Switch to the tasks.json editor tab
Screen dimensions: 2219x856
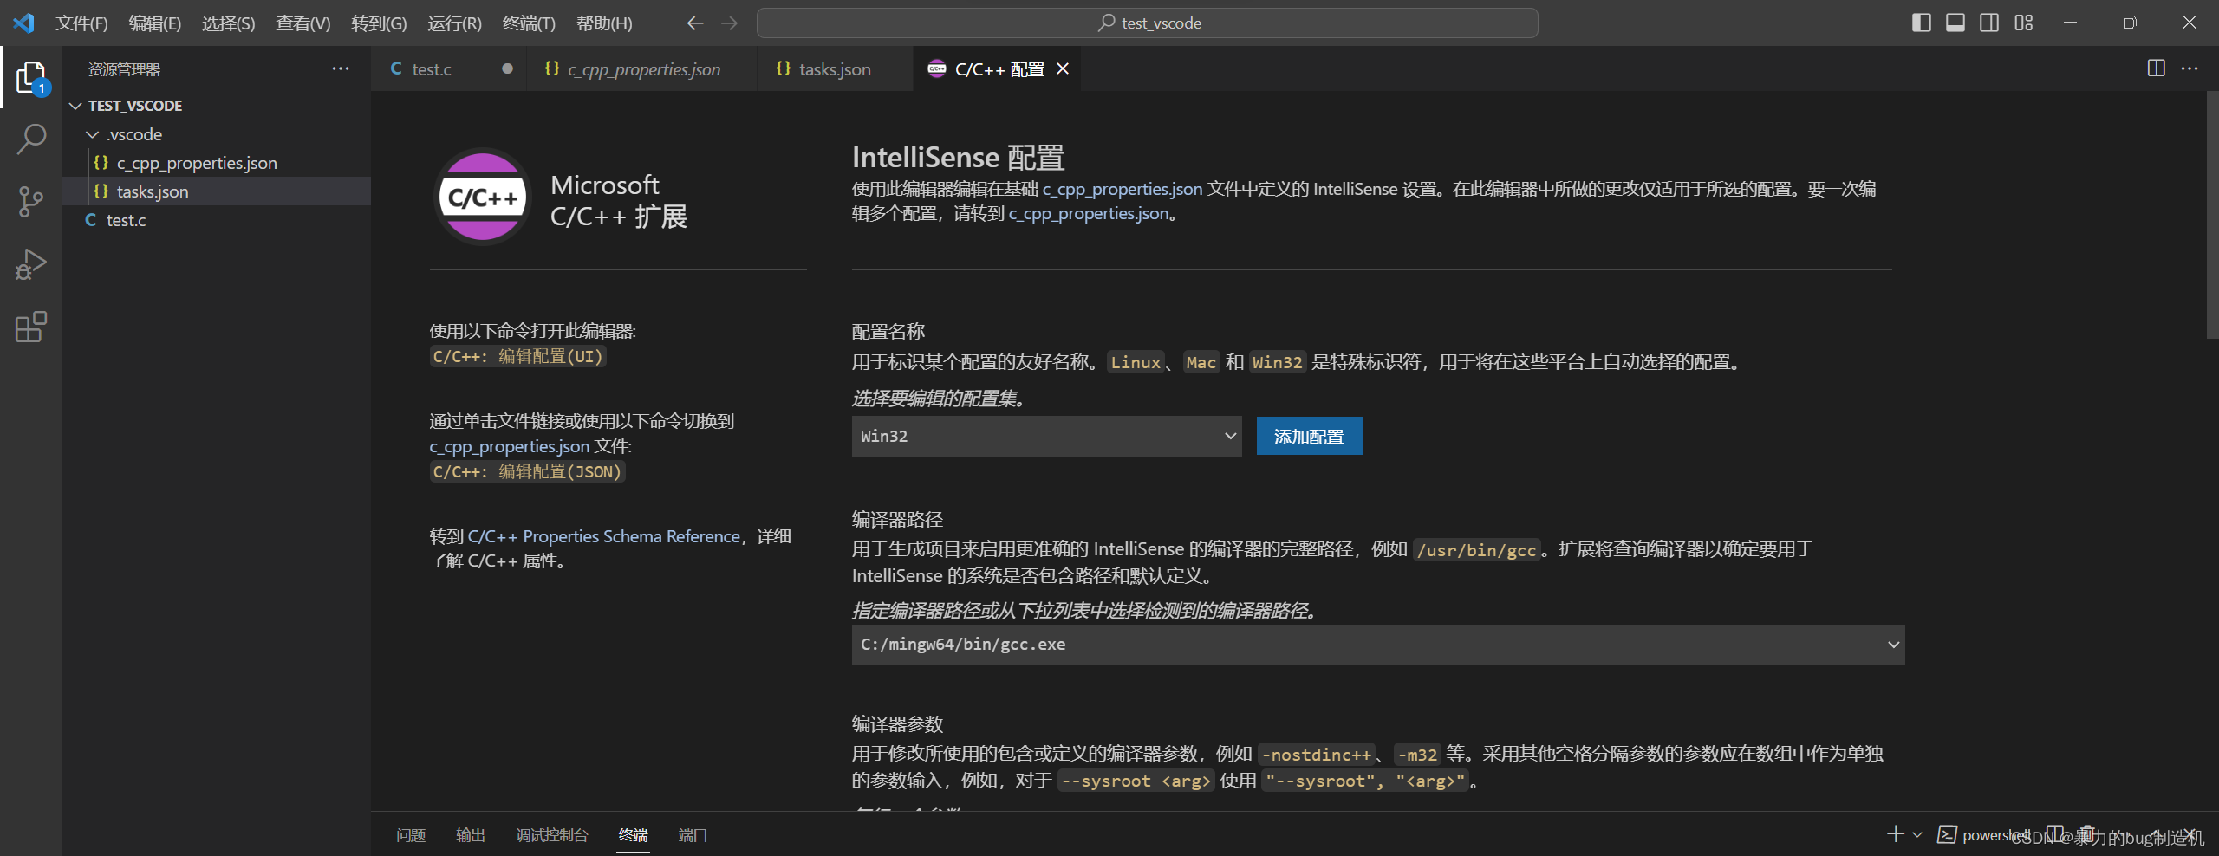point(835,69)
